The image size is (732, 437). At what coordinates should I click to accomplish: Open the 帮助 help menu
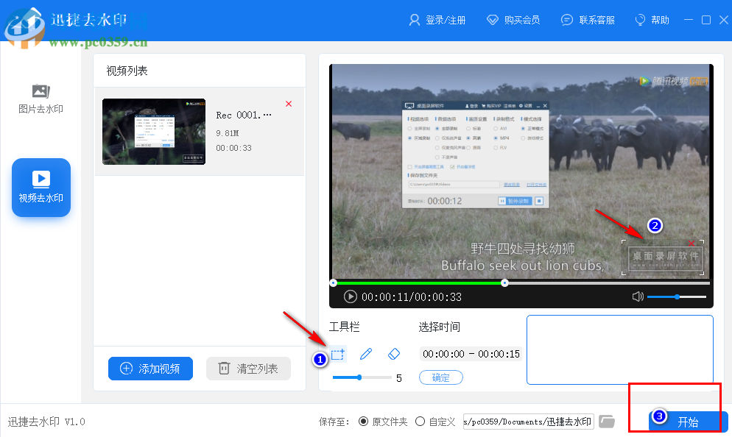click(x=651, y=20)
